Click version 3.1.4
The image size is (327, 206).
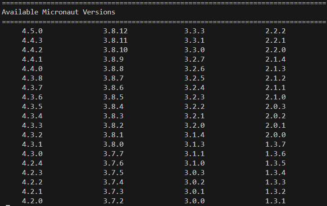coord(195,135)
